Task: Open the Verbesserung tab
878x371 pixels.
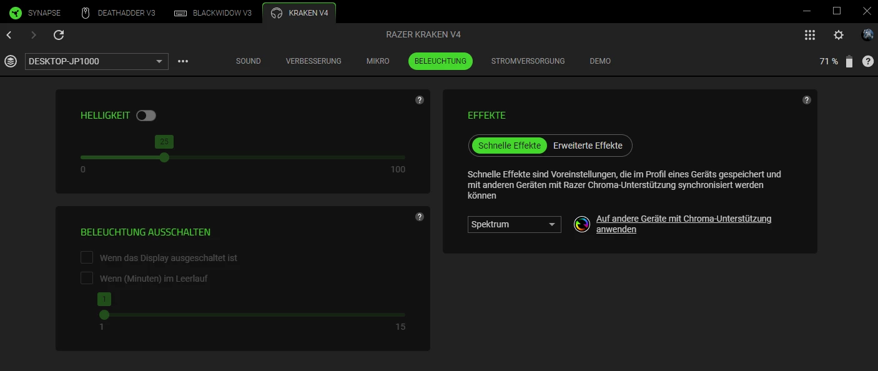Action: [313, 61]
